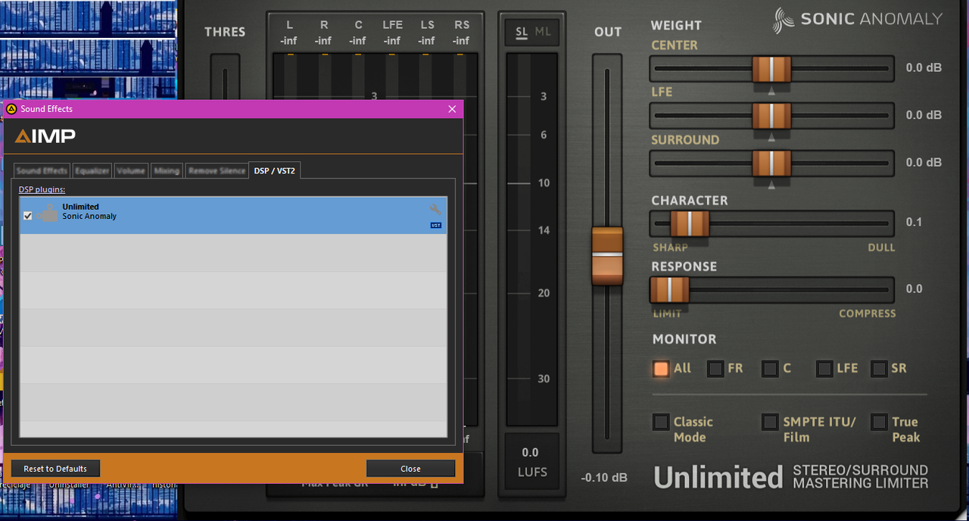Open the Volume tab

(x=131, y=171)
